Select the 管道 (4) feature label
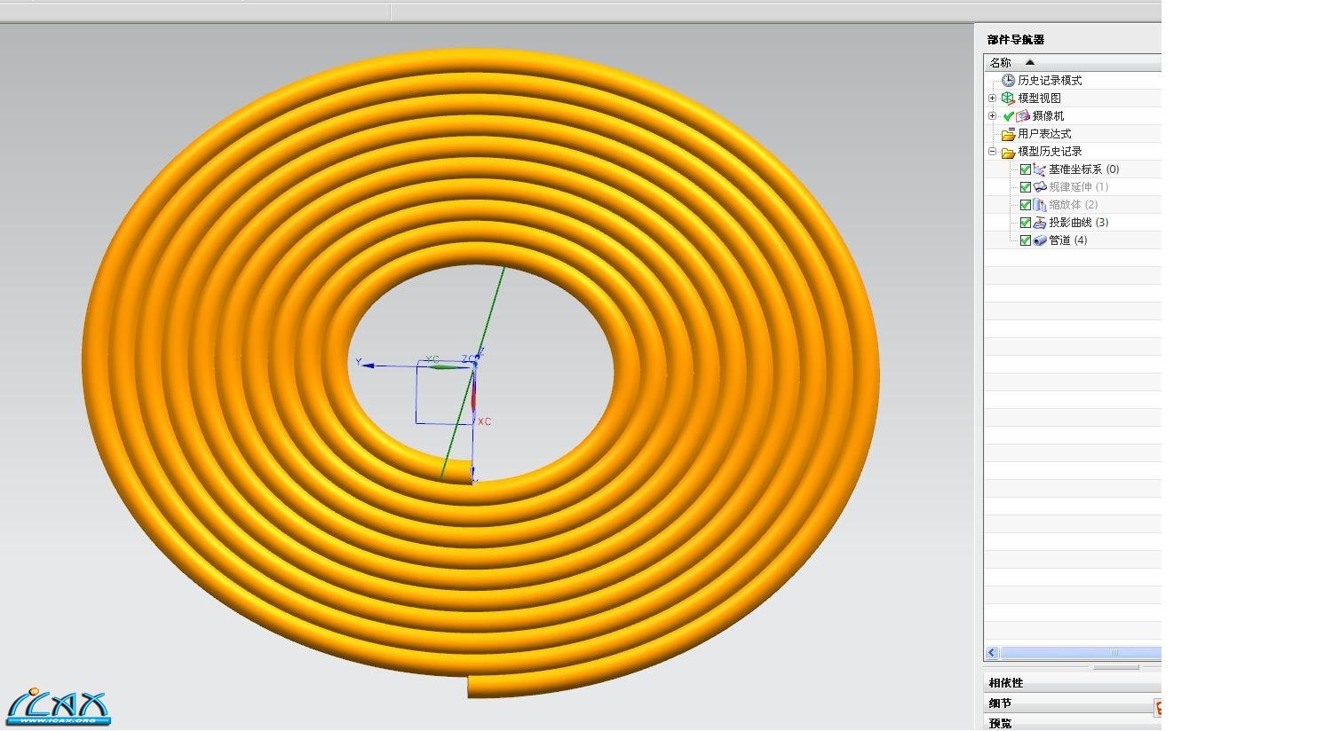Screen dimensions: 1332x731 coord(1068,240)
